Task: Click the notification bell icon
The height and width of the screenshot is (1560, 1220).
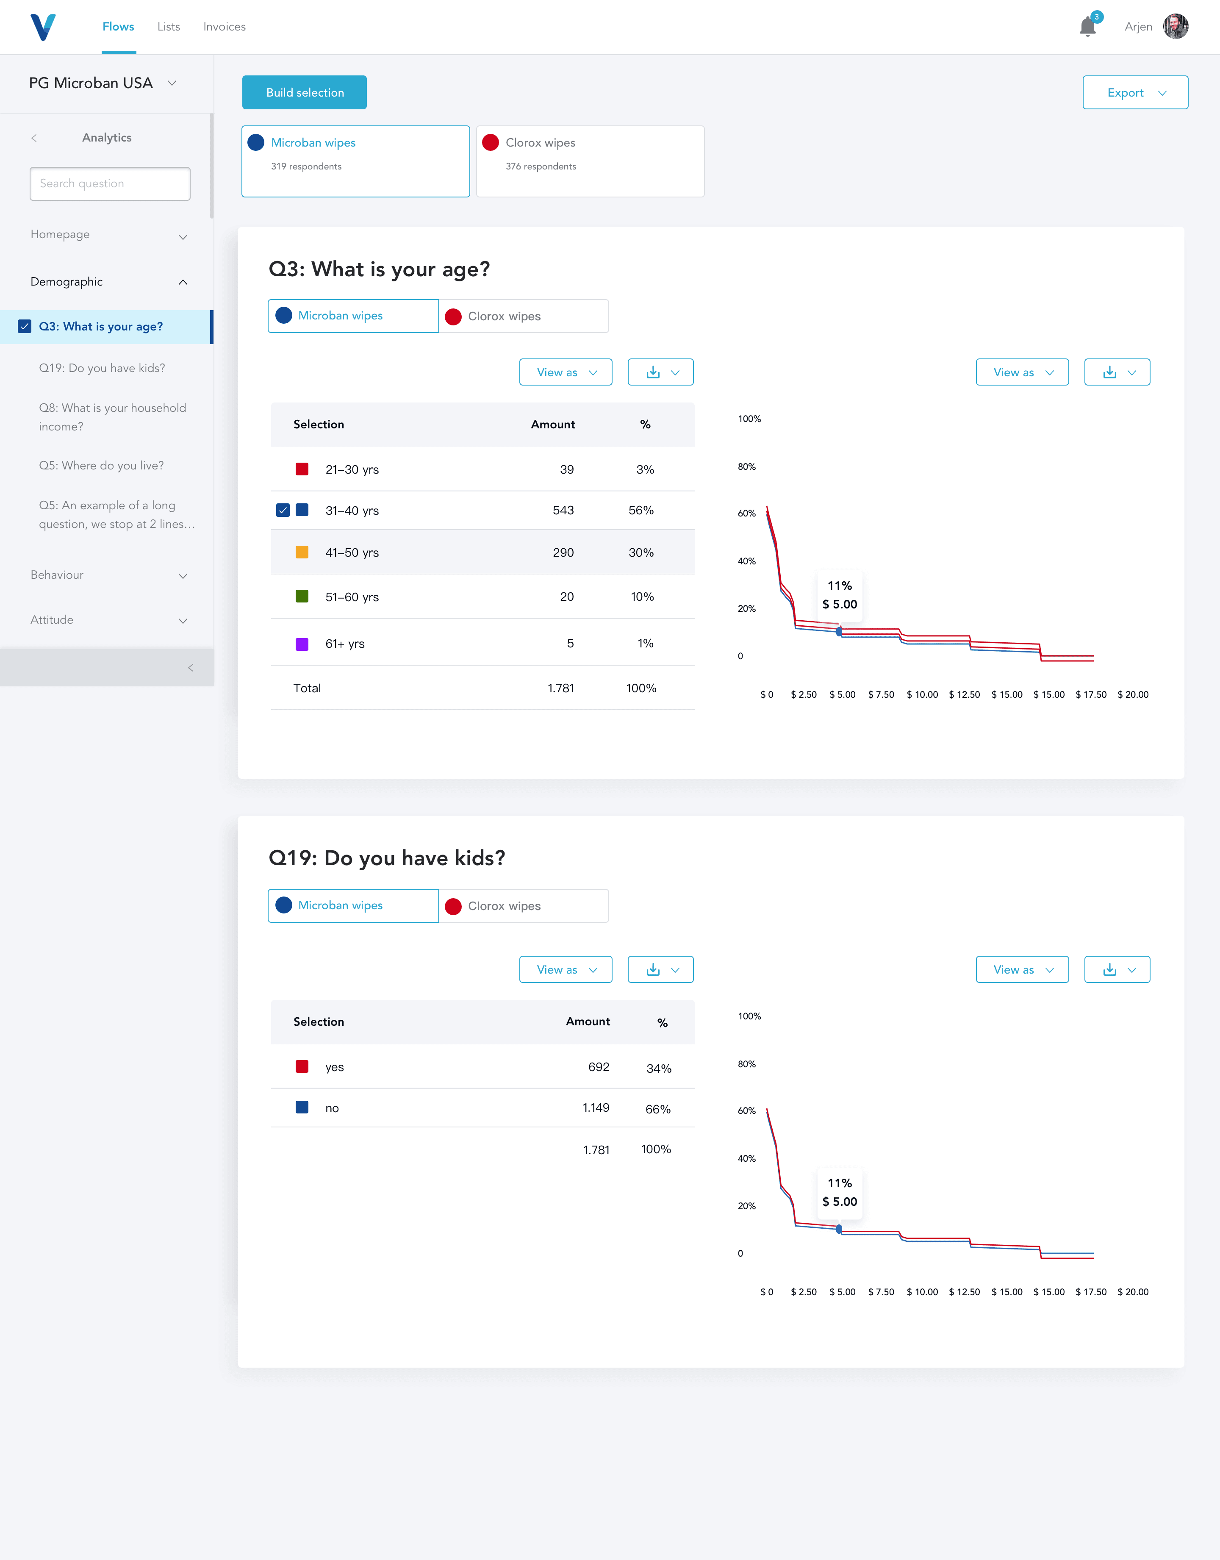Action: point(1087,27)
